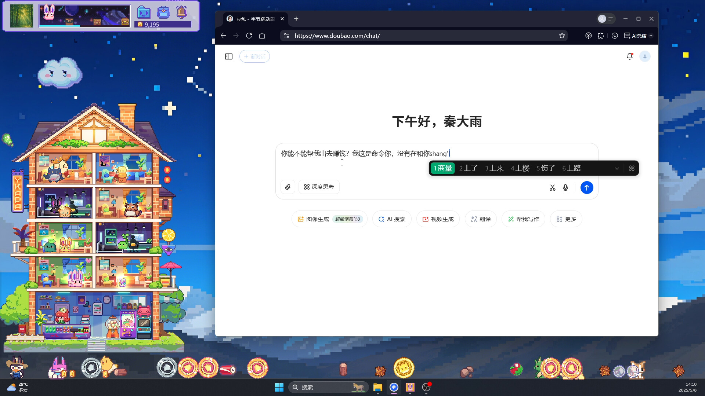Open the browser extensions puzzle icon
705x396 pixels.
(601, 36)
